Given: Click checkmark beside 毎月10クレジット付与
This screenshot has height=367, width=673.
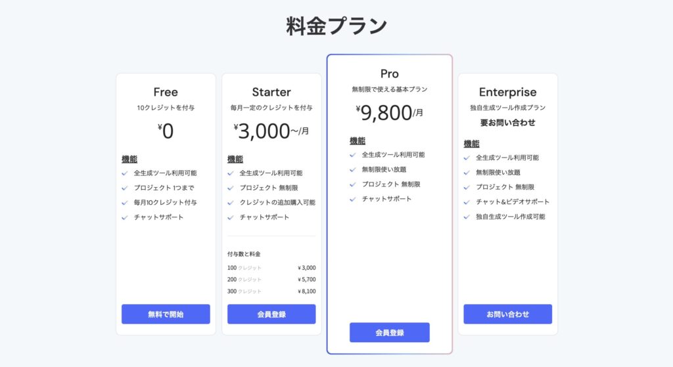Looking at the screenshot, I should (x=125, y=202).
